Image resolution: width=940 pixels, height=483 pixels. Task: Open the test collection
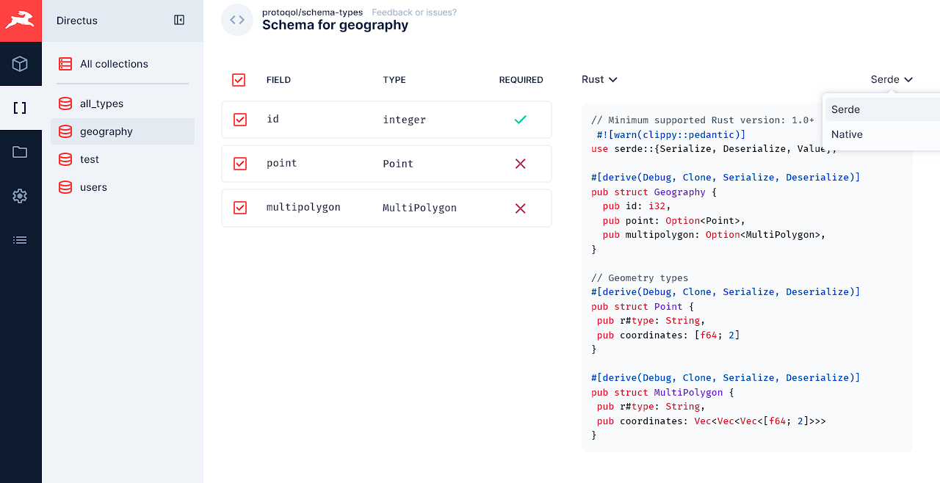point(123,159)
